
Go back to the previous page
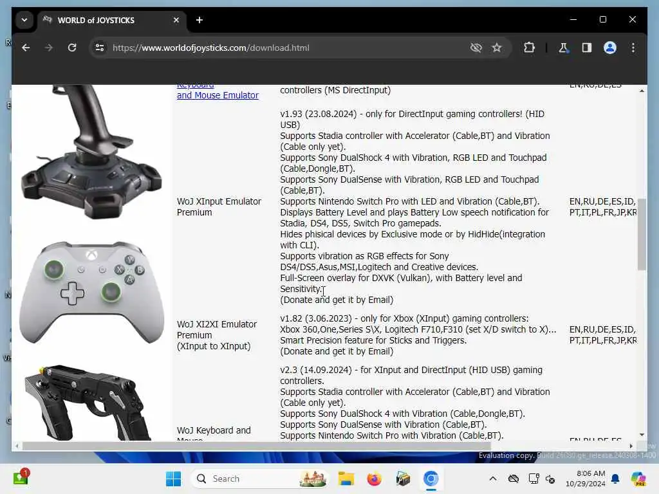tap(26, 48)
